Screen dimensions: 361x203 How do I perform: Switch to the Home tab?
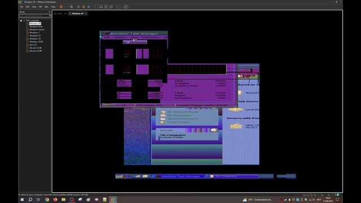click(59, 14)
